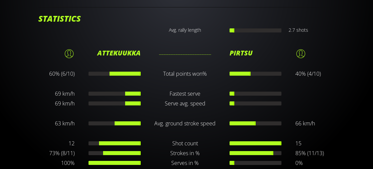Click Attekuukka's Strokes in % bar
This screenshot has height=169, width=373.
click(x=115, y=153)
